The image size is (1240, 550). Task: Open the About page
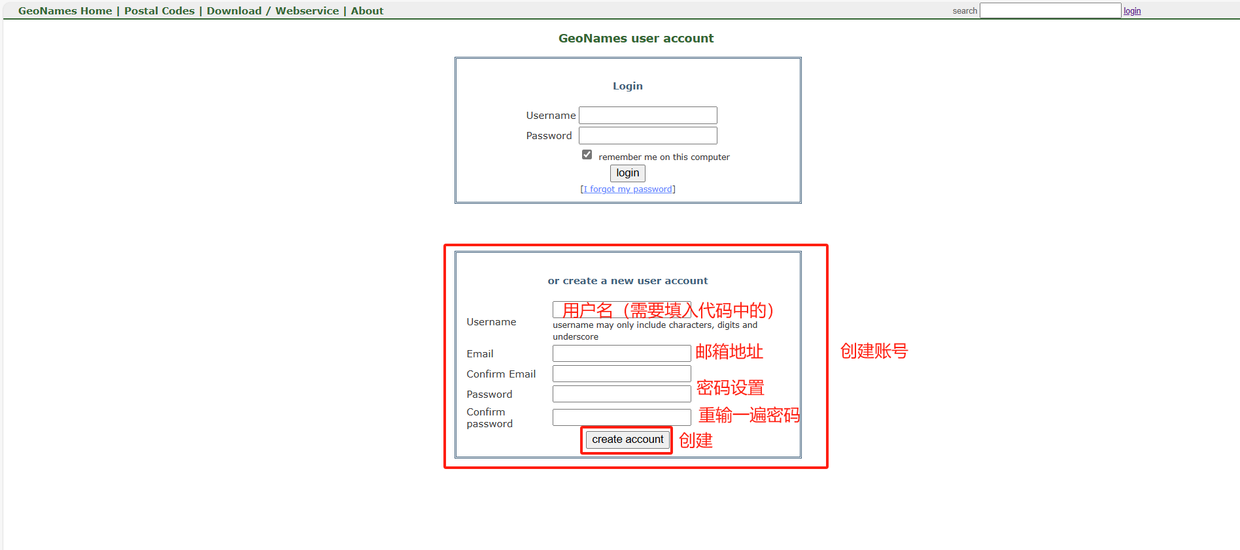tap(367, 10)
